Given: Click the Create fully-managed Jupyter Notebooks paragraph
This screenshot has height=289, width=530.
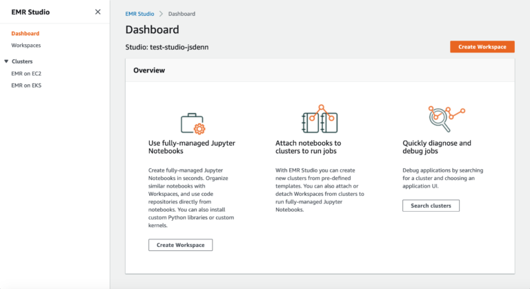Looking at the screenshot, I should point(191,198).
